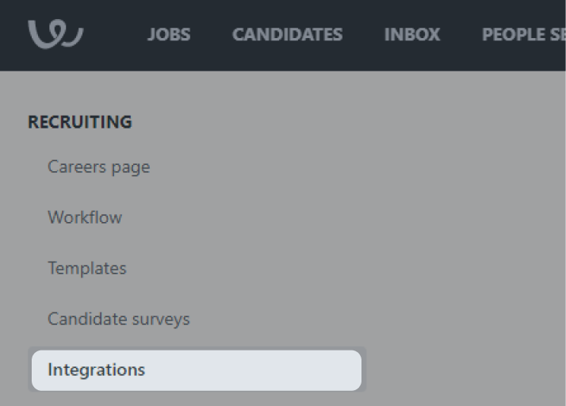Check messages via INBOX header item
Image resolution: width=566 pixels, height=406 pixels.
click(x=412, y=35)
